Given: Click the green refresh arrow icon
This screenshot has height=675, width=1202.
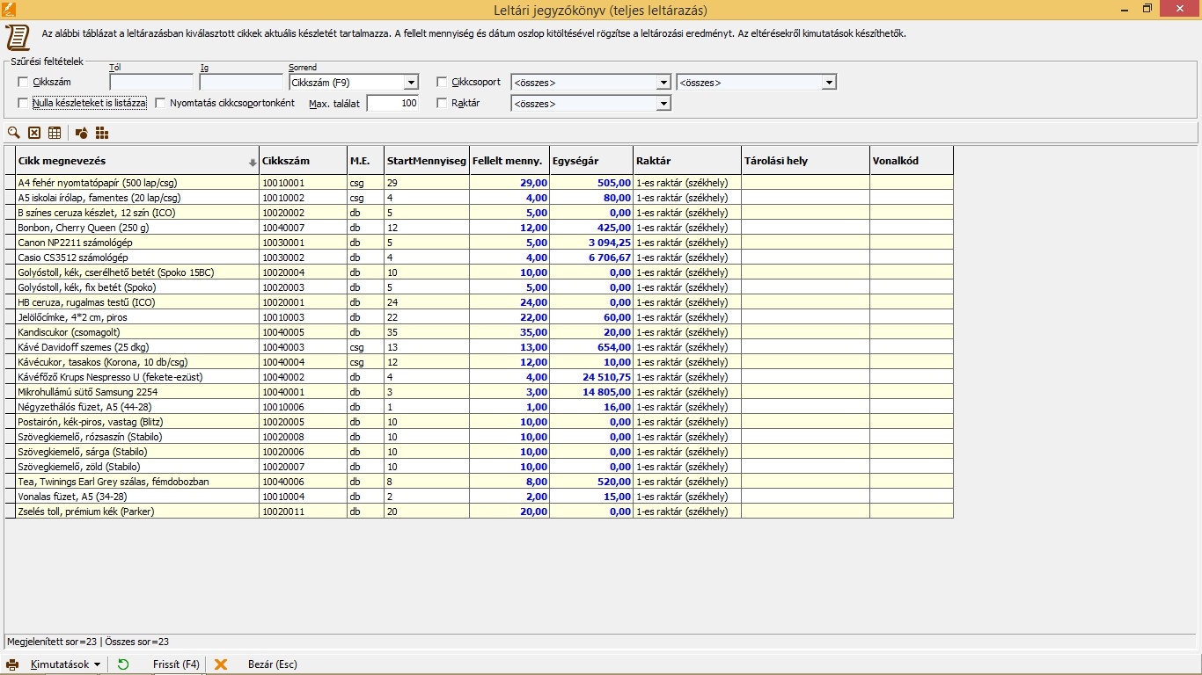Looking at the screenshot, I should 123,664.
